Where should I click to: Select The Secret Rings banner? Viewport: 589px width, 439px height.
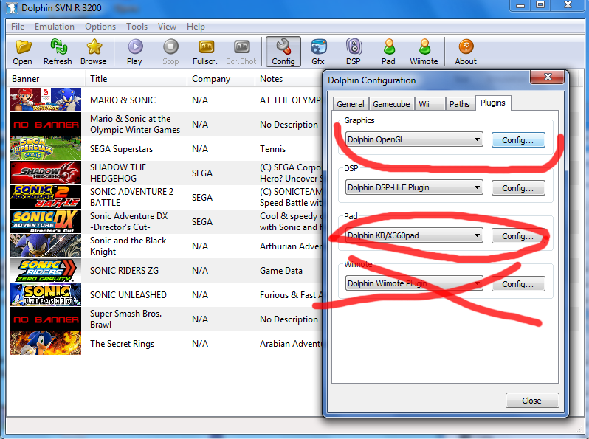[46, 343]
